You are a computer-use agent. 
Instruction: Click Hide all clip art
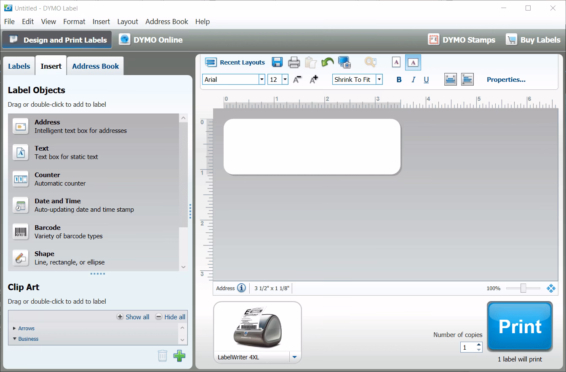click(x=170, y=317)
